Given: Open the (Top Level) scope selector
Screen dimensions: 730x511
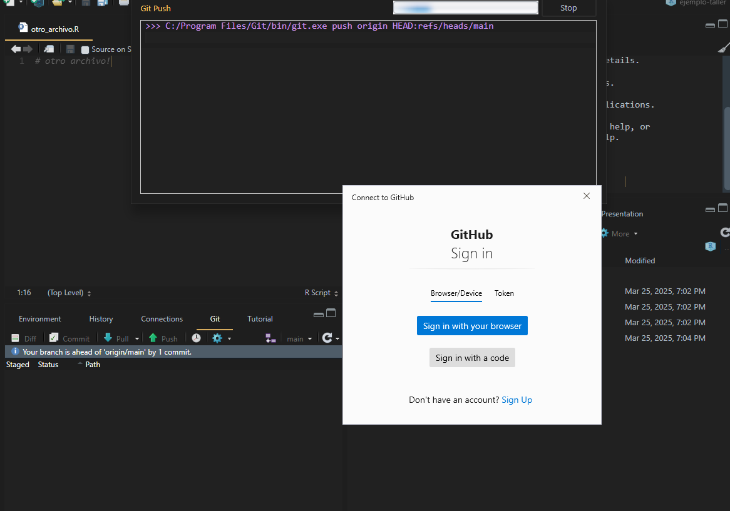Looking at the screenshot, I should coord(69,293).
